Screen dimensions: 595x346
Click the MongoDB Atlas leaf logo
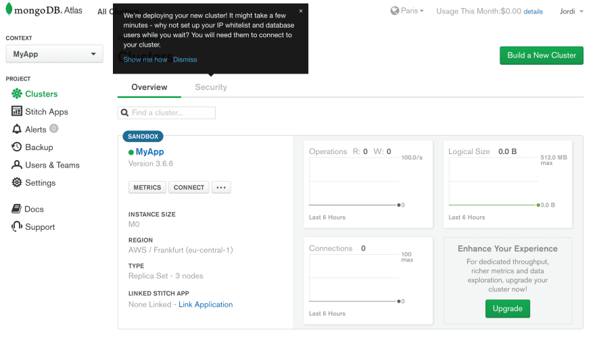coord(9,9)
